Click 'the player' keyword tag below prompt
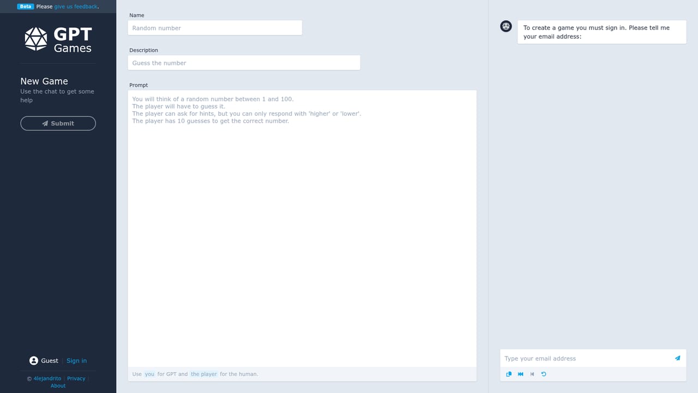 point(203,374)
